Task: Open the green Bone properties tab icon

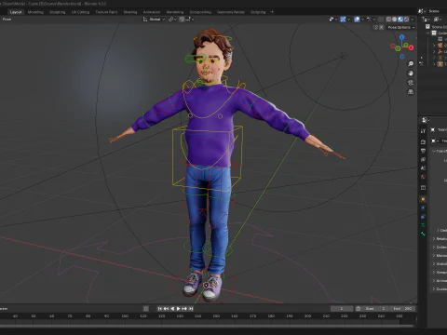Action: (423, 234)
